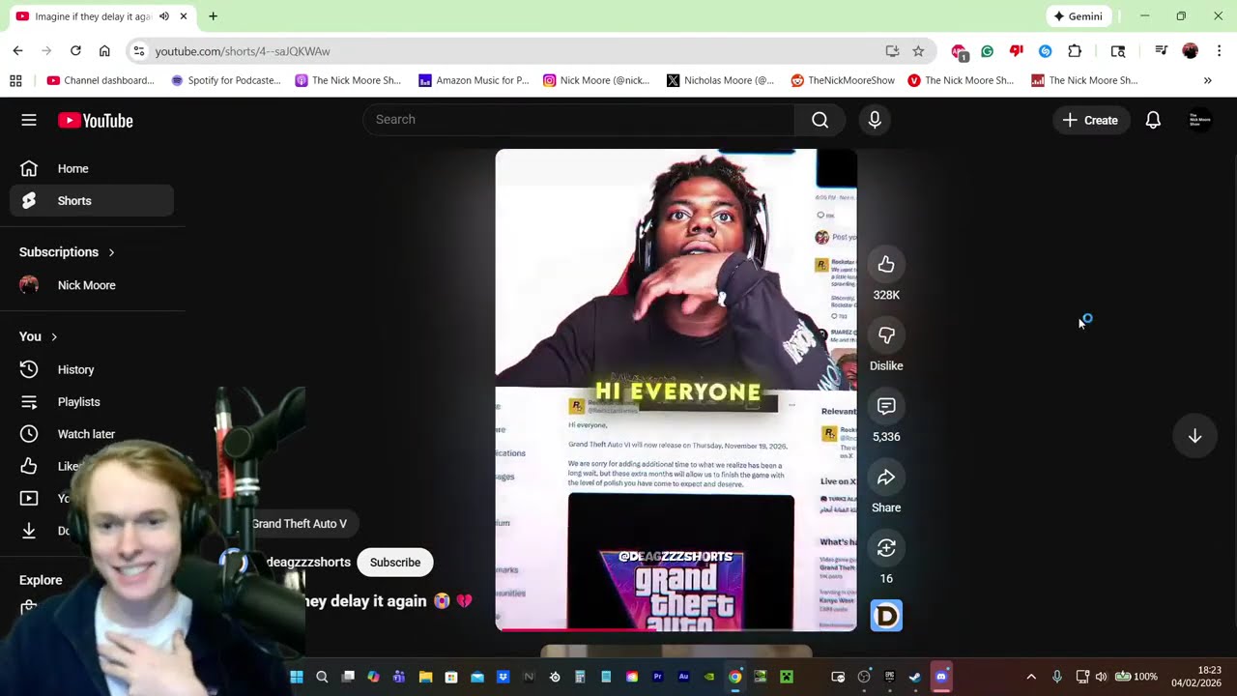Image resolution: width=1237 pixels, height=696 pixels.
Task: Open the Windows Start menu
Action: click(x=297, y=677)
